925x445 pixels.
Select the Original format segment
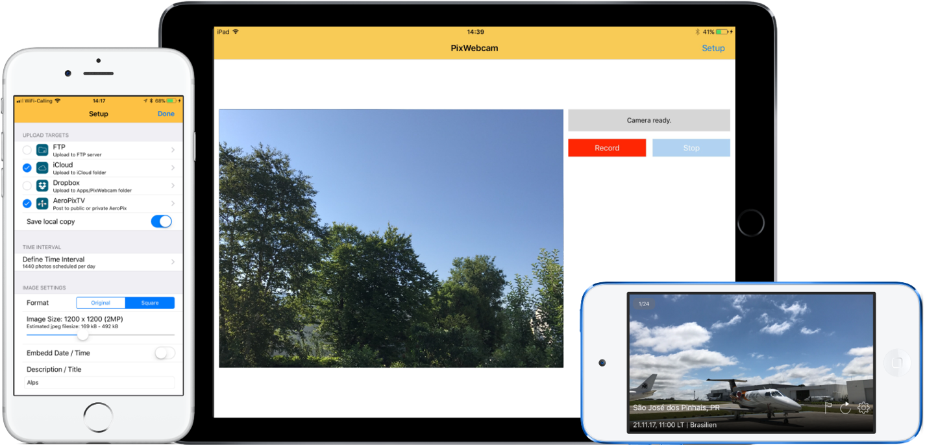101,303
